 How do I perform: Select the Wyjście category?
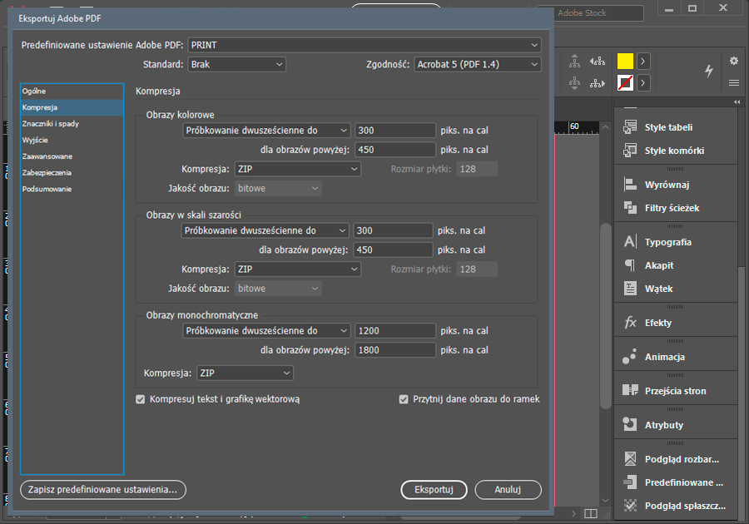tap(72, 140)
